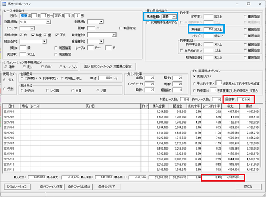Open the 設置場所 dropdown showing 中央
The image size is (266, 197).
coord(48,22)
